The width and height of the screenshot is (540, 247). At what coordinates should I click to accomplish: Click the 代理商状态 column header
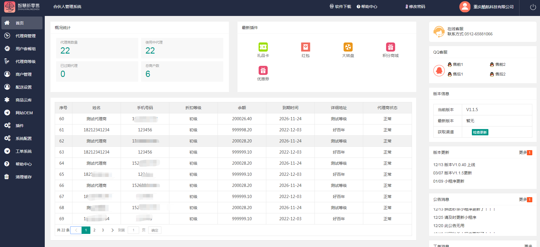coord(387,108)
